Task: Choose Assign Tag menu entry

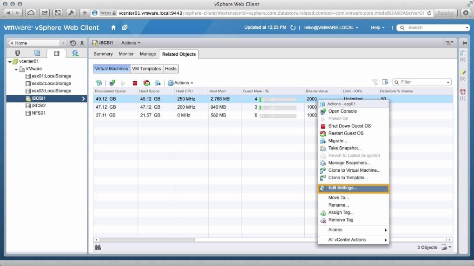Action: click(353, 213)
